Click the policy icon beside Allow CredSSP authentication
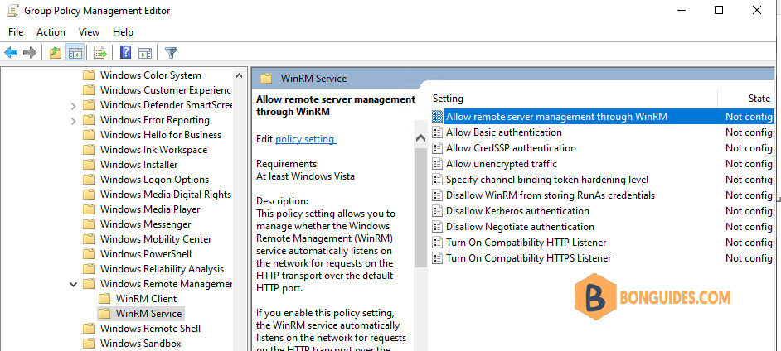 tap(437, 148)
